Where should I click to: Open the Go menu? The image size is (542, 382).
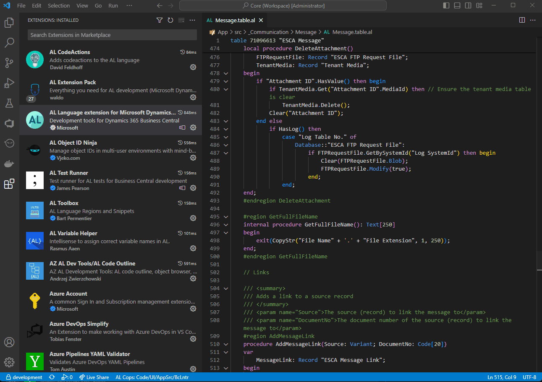tap(98, 6)
